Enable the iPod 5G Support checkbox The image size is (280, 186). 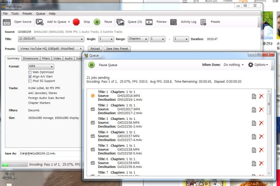click(30, 81)
